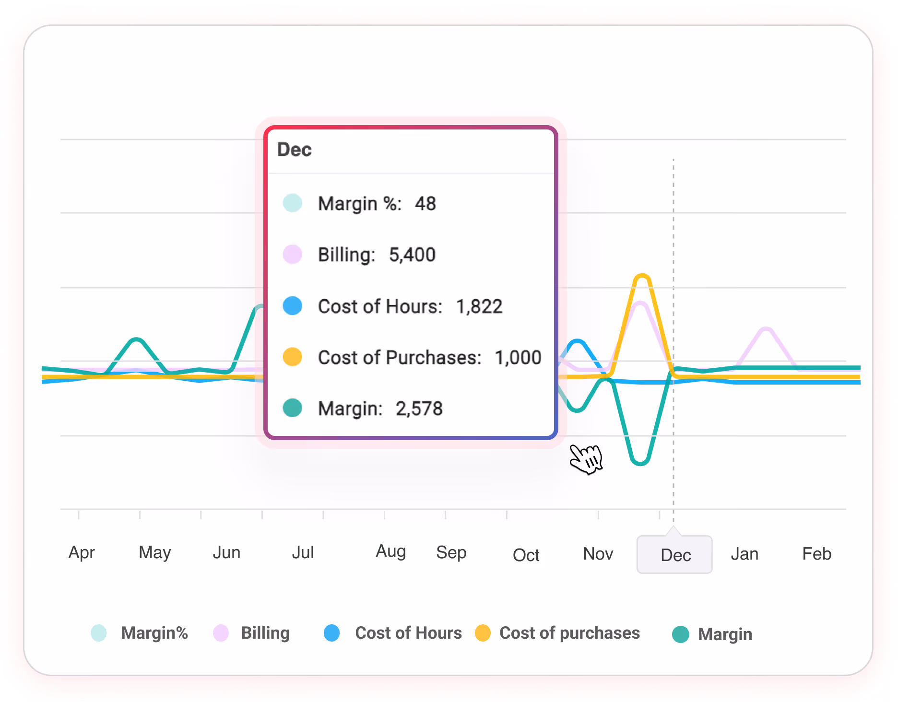Click the 'Cost of Purchases: 1,000' tooltip row
This screenshot has height=702, width=898.
(x=412, y=358)
